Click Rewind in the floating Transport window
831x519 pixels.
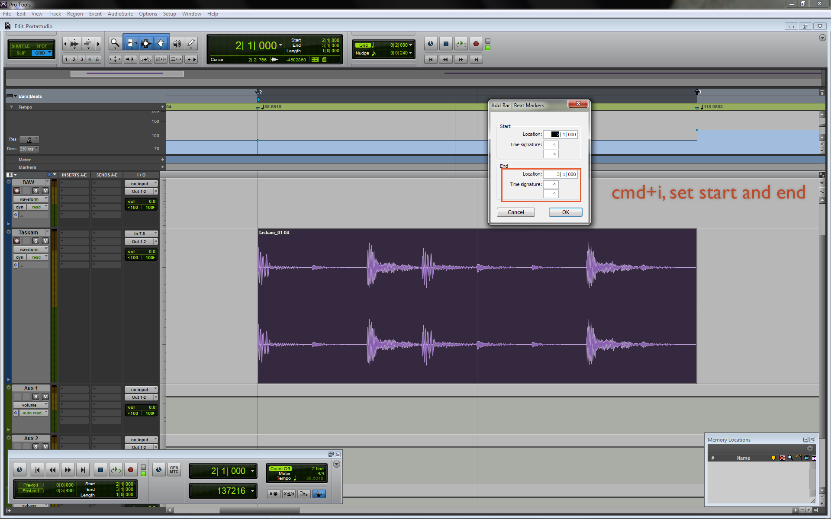pos(52,470)
